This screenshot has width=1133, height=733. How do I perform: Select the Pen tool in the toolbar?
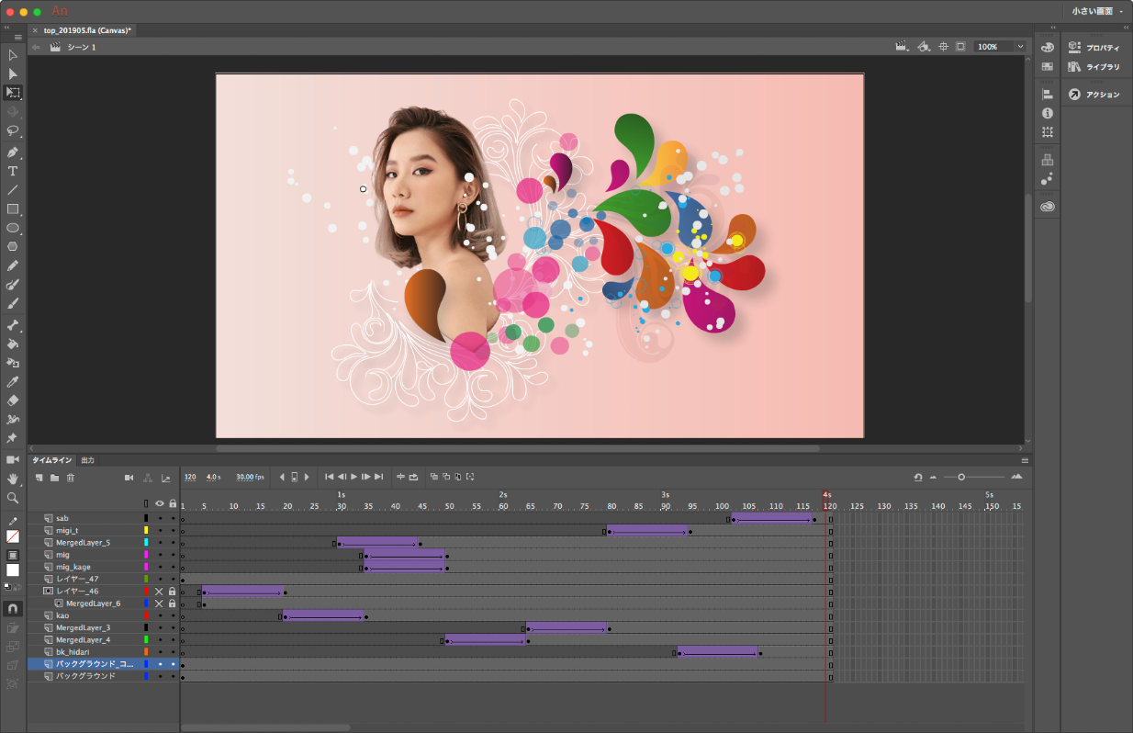pyautogui.click(x=13, y=152)
